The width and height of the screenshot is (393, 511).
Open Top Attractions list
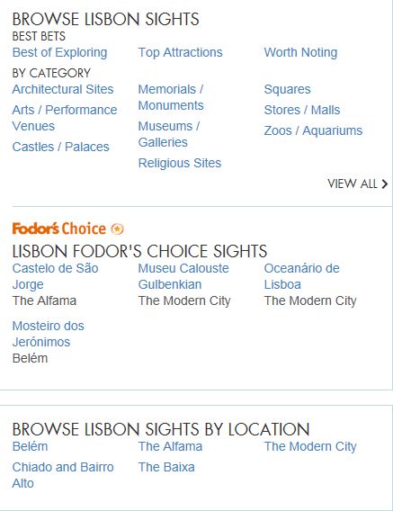coord(180,52)
